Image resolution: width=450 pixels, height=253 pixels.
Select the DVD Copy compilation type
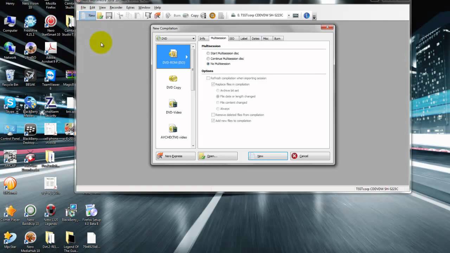click(173, 82)
